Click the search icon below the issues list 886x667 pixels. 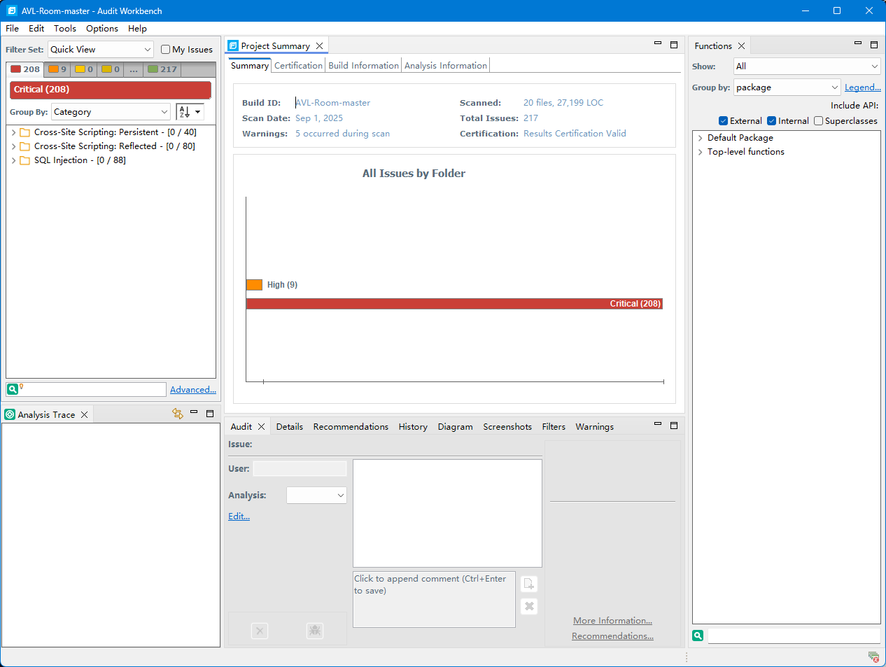click(x=12, y=389)
